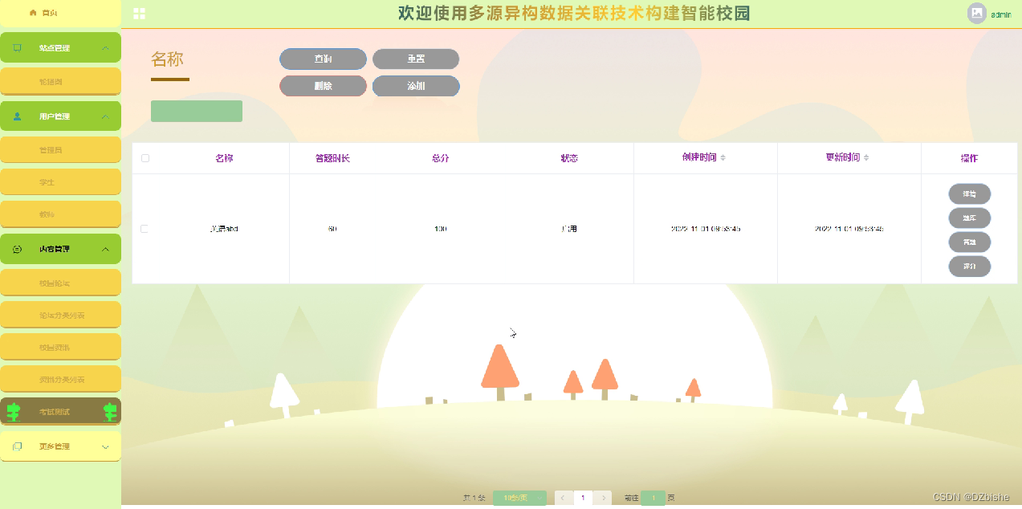The height and width of the screenshot is (509, 1022).
Task: Open the 10条/页 page size dropdown
Action: pos(519,498)
